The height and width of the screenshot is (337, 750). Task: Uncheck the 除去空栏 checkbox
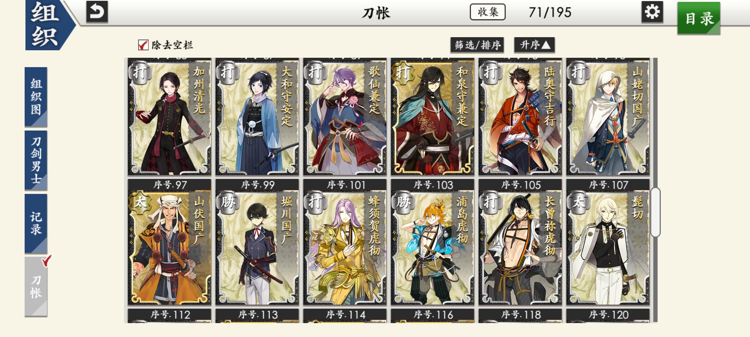143,45
